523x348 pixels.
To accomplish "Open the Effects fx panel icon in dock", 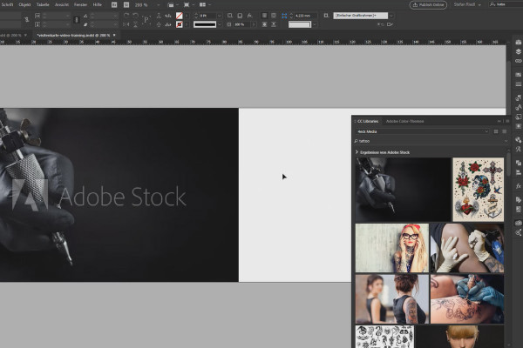I will coord(518,186).
